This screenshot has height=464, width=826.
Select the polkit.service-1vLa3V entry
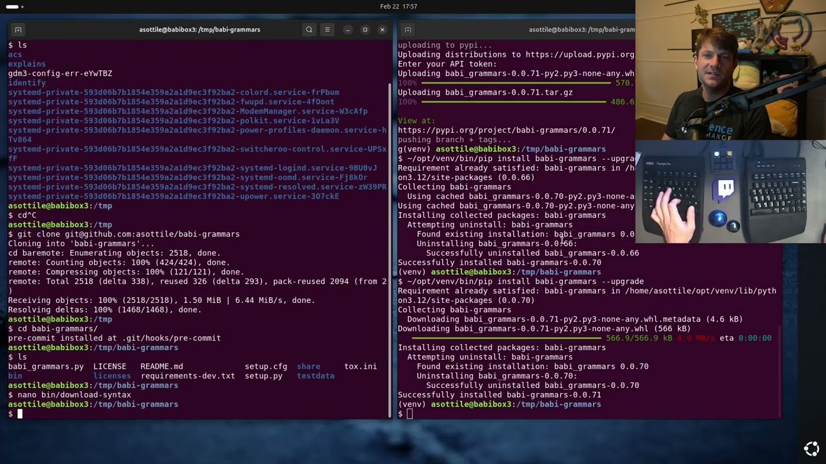174,121
